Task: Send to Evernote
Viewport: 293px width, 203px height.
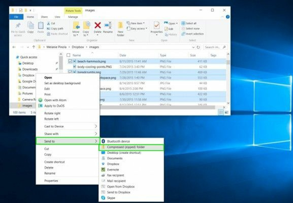Action: [131, 170]
